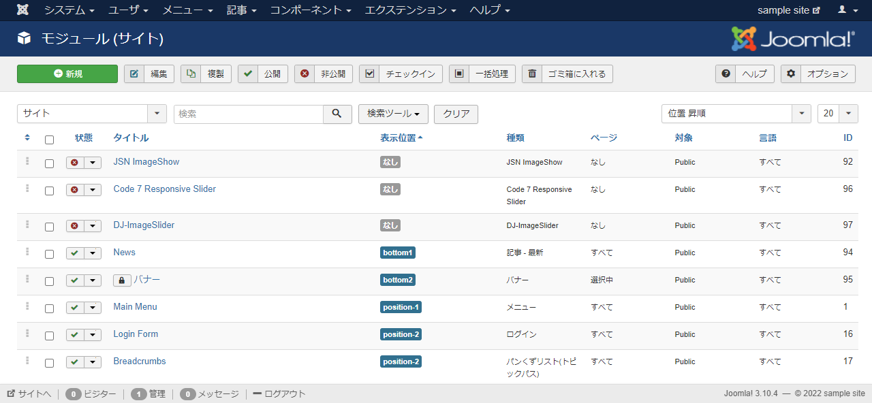Select the Login Form row checkbox
The width and height of the screenshot is (872, 403).
pyautogui.click(x=49, y=336)
